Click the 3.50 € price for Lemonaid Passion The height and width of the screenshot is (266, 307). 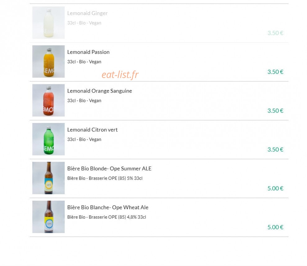click(275, 72)
